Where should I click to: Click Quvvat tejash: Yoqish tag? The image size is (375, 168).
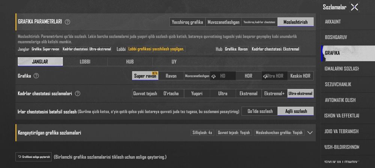point(234,133)
